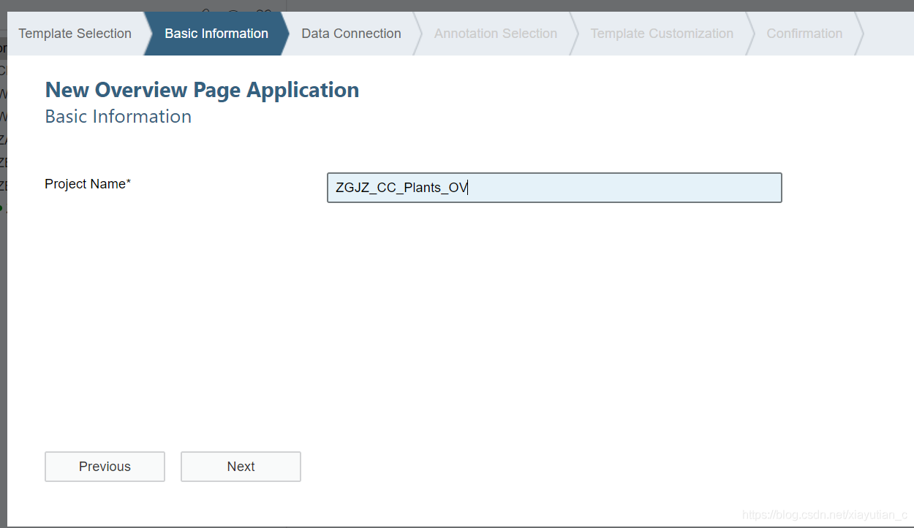Screen dimensions: 914x528
Task: Click the New Overview Page Application heading
Action: click(202, 90)
